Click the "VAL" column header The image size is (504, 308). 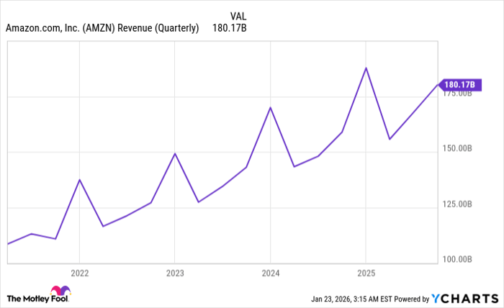click(238, 16)
